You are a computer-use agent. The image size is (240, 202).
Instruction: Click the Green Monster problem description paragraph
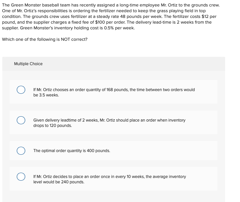point(111,16)
